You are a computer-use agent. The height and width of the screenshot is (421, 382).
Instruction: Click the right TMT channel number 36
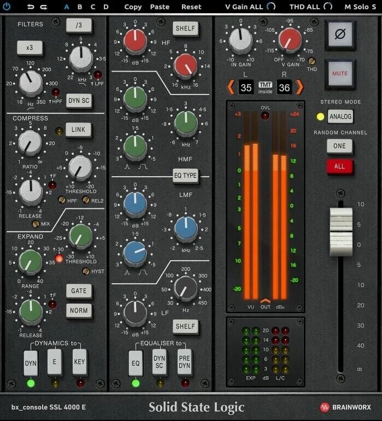click(284, 87)
